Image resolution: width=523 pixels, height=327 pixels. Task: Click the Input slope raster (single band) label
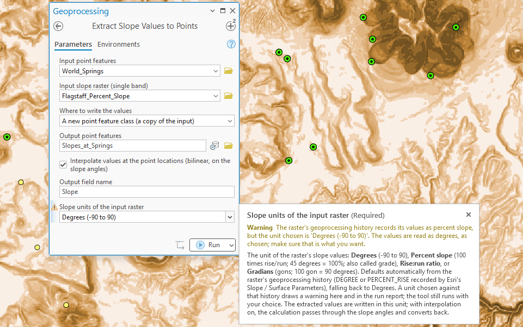click(x=103, y=86)
